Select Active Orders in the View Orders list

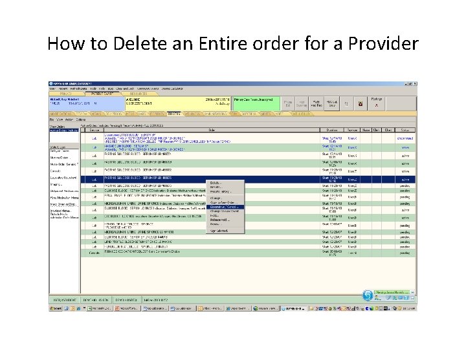(64, 131)
